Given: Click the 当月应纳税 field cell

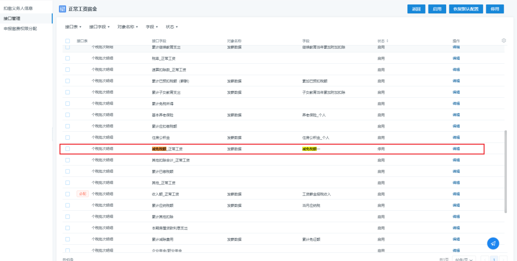Looking at the screenshot, I should tap(311, 205).
